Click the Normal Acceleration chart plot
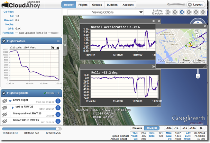210x143 pixels. 123,40
